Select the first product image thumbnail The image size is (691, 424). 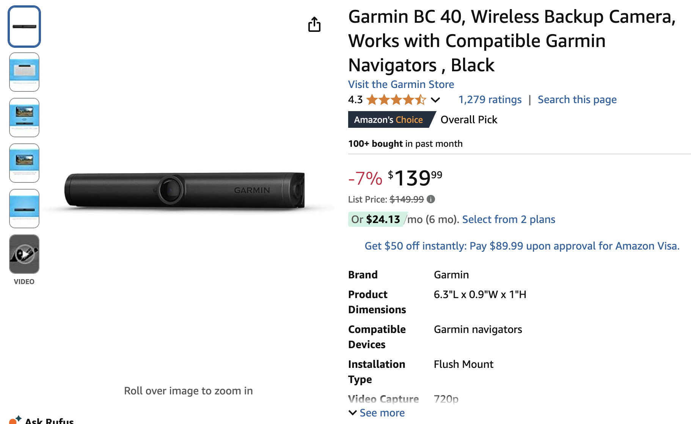tap(24, 27)
